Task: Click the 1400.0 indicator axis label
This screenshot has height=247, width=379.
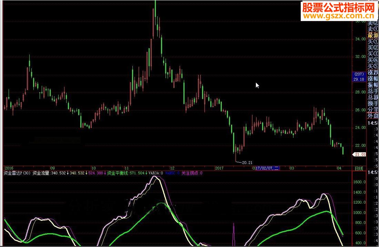Action: click(360, 192)
